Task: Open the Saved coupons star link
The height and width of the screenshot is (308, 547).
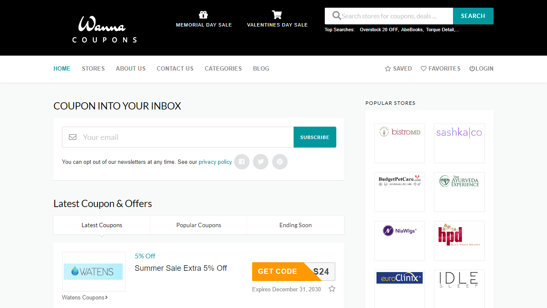Action: coord(398,68)
